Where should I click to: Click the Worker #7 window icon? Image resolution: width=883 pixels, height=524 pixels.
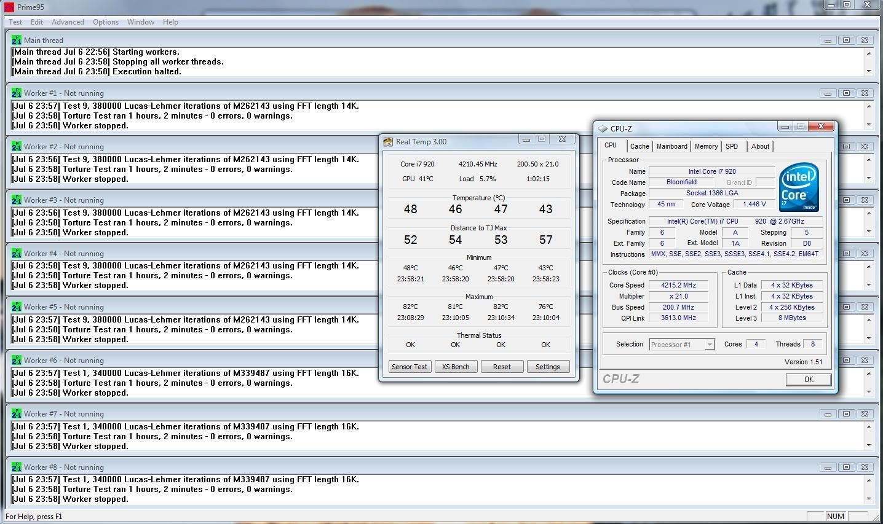tap(16, 413)
